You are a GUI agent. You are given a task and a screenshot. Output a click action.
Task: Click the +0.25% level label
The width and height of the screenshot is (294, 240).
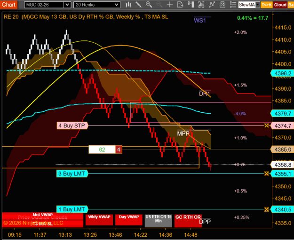(242, 217)
